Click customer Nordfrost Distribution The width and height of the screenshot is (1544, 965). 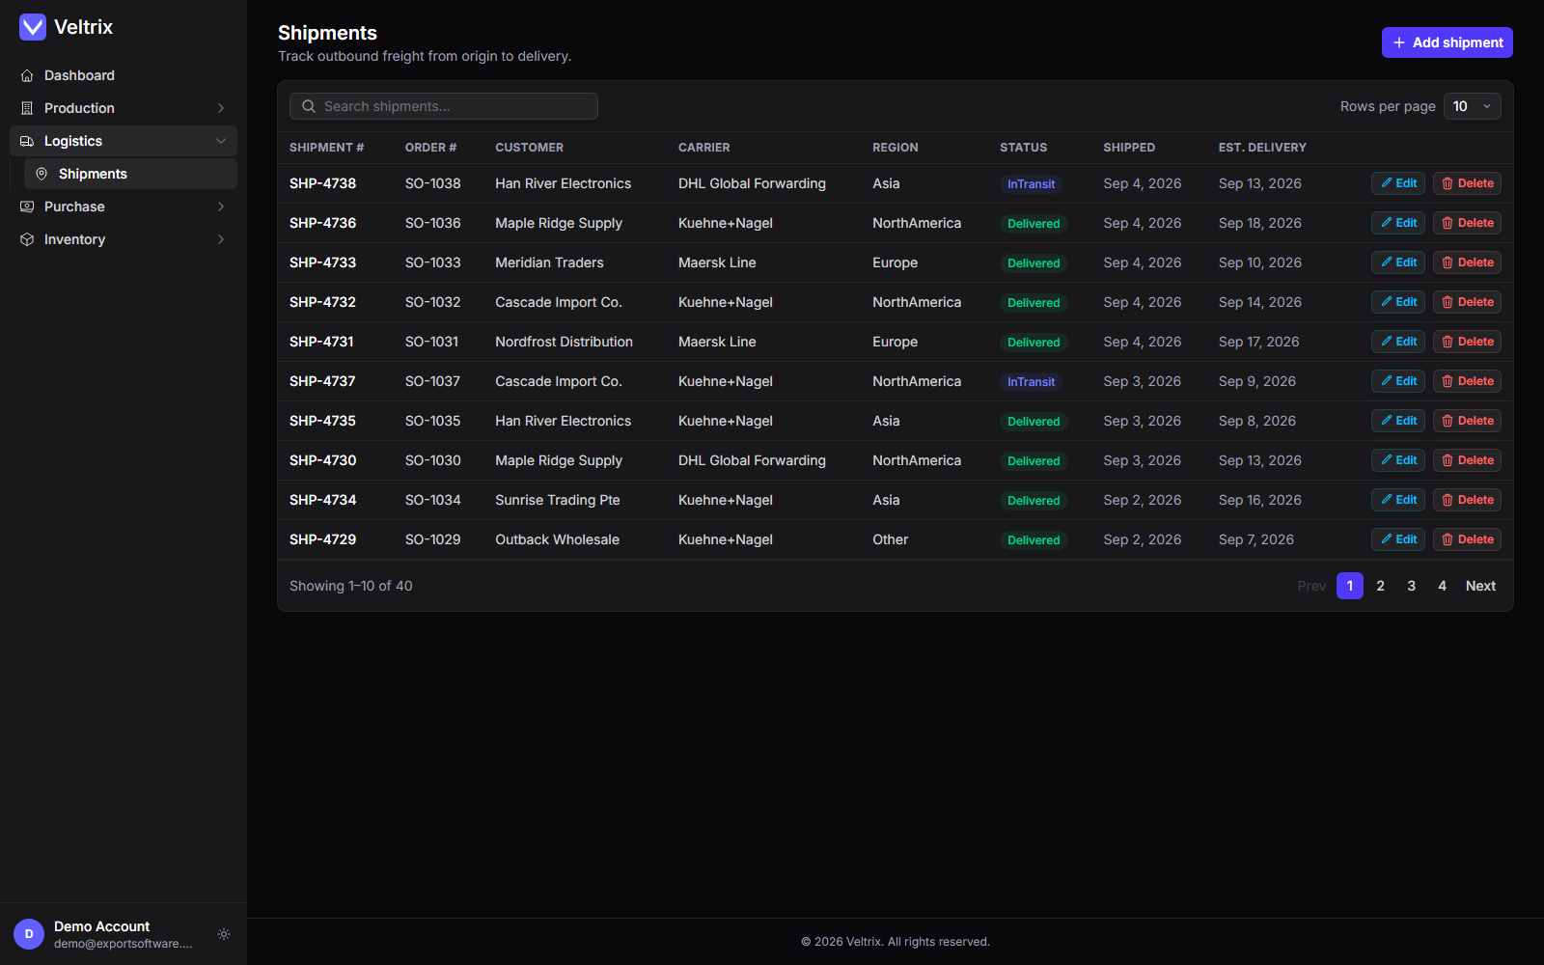click(x=564, y=342)
